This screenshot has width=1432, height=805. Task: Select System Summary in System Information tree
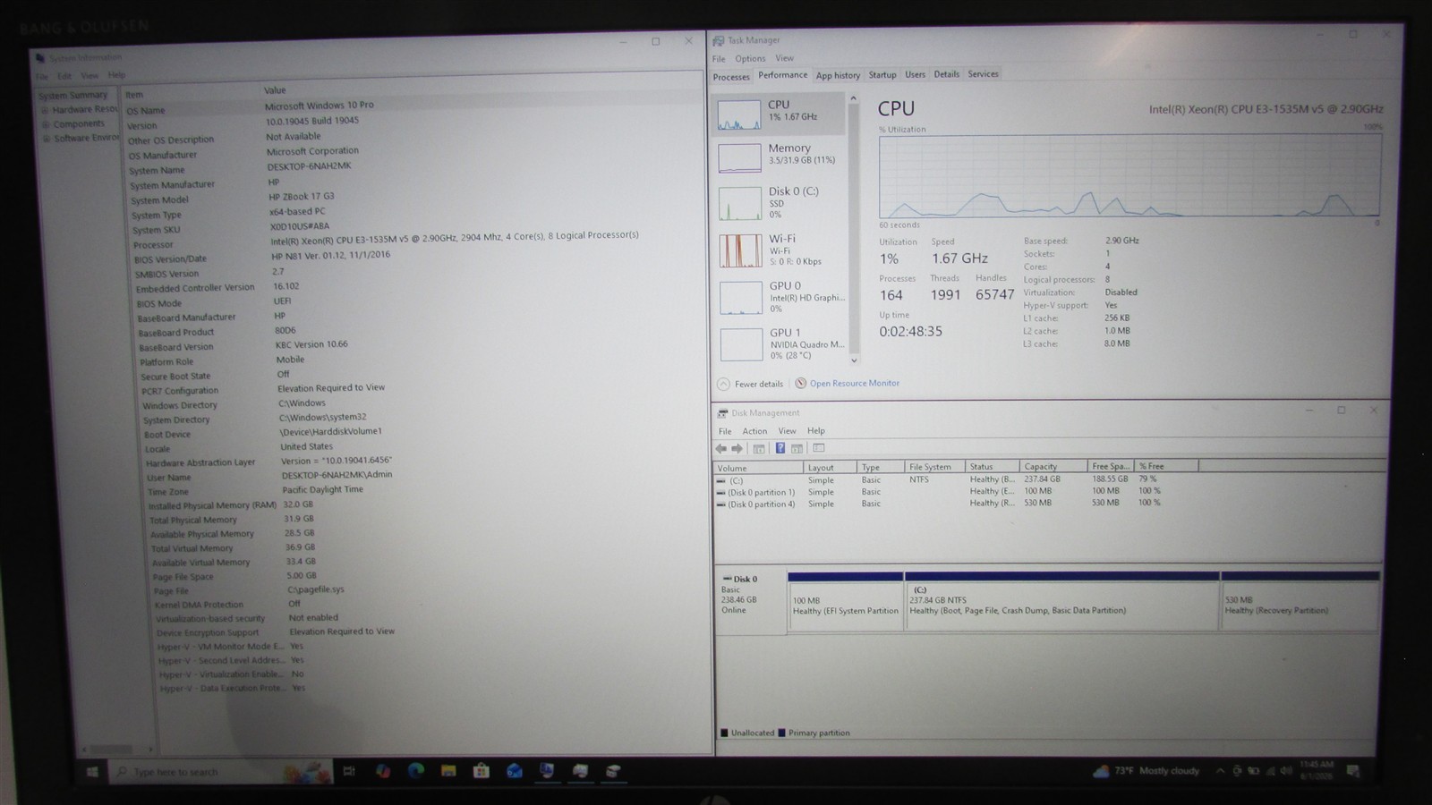click(72, 96)
